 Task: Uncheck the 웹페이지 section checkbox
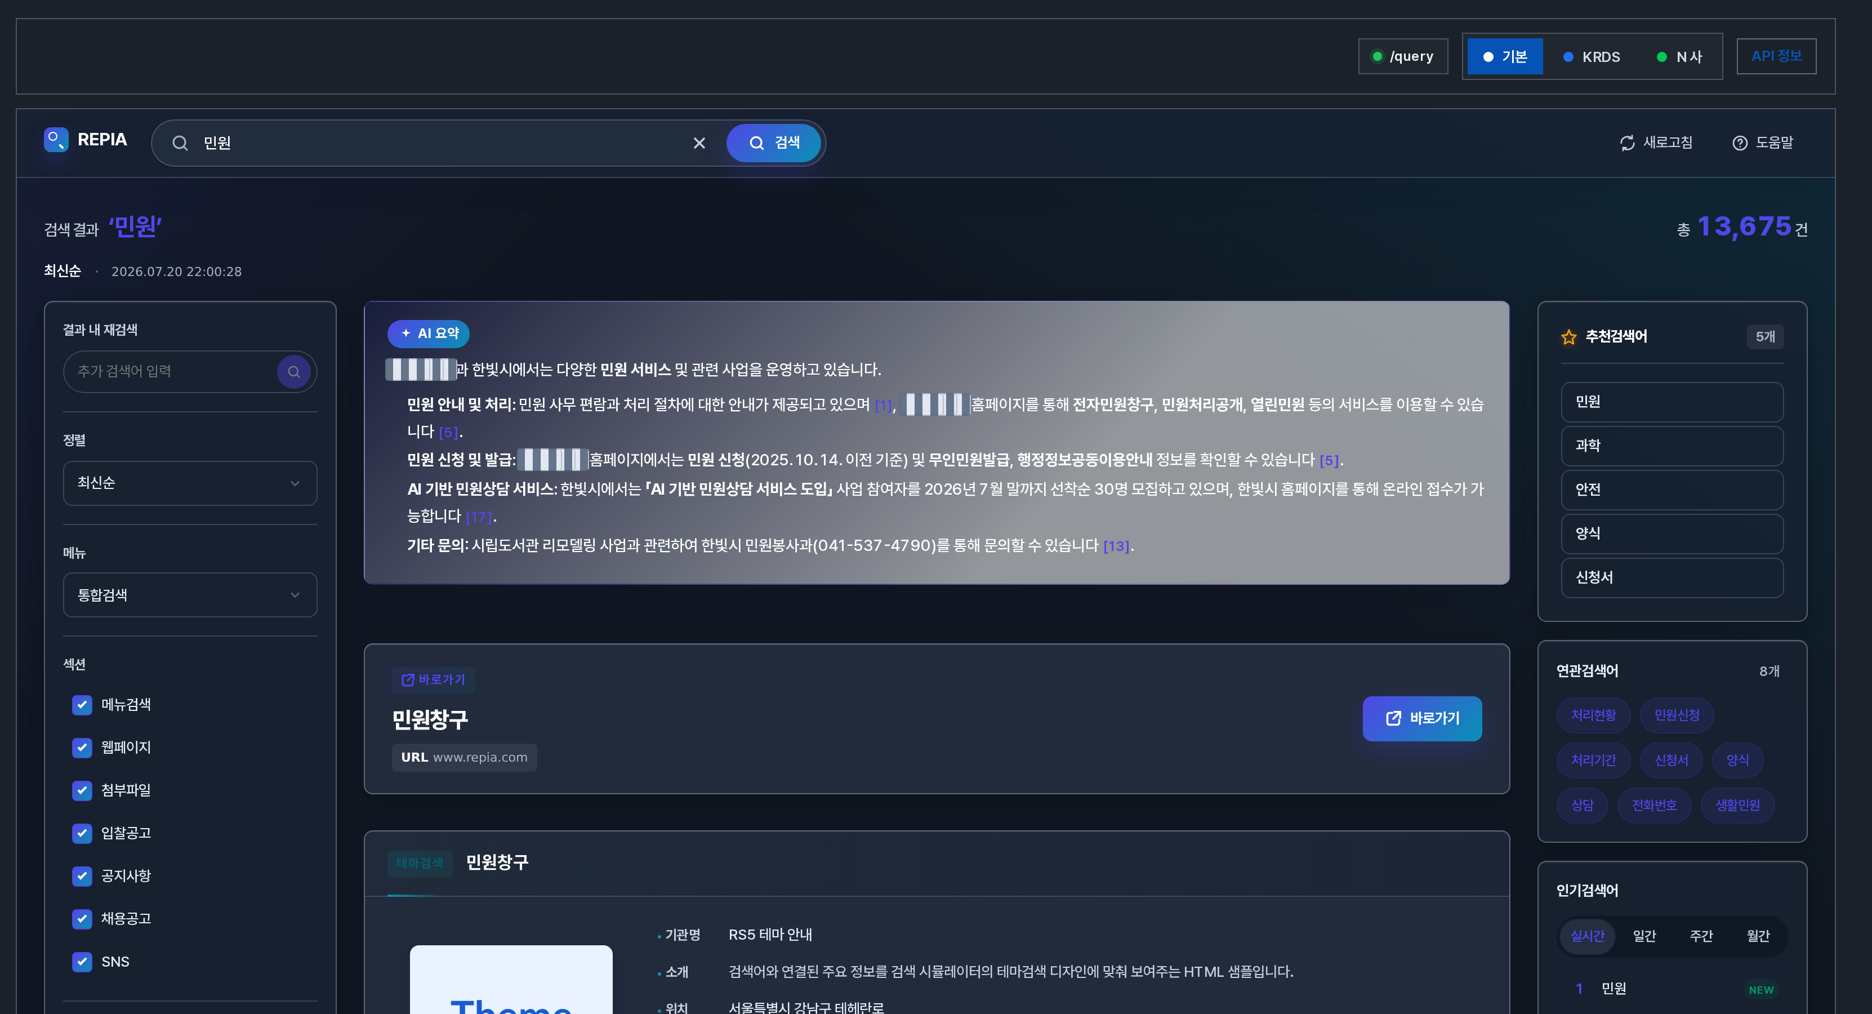[82, 747]
